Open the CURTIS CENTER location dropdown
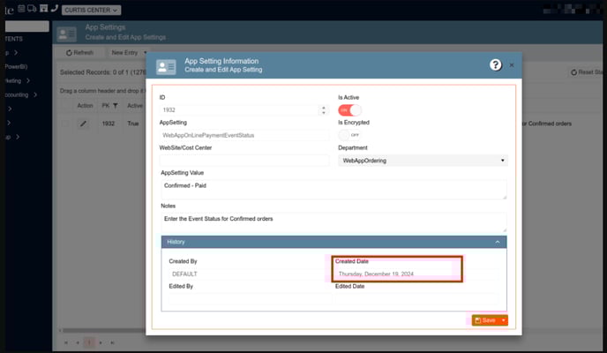This screenshot has height=353, width=607. (x=92, y=9)
